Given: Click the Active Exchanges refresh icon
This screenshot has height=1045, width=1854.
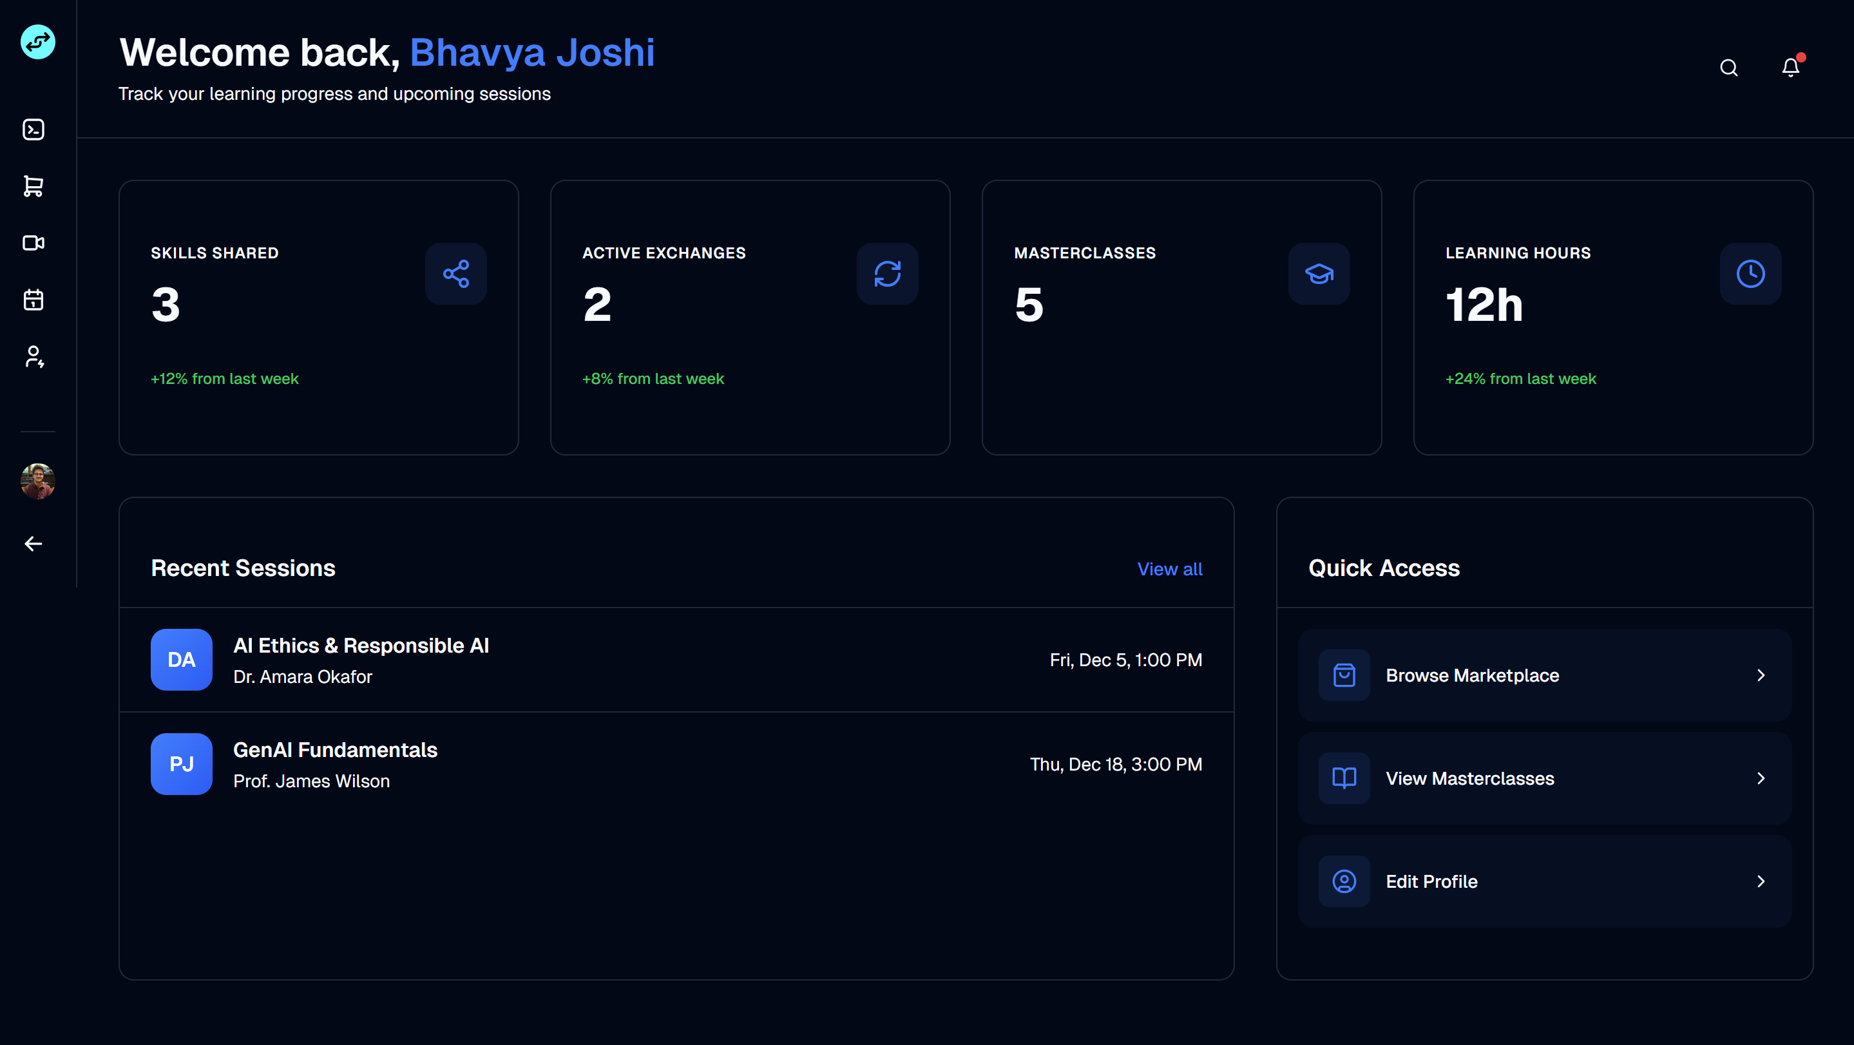Looking at the screenshot, I should tap(886, 273).
